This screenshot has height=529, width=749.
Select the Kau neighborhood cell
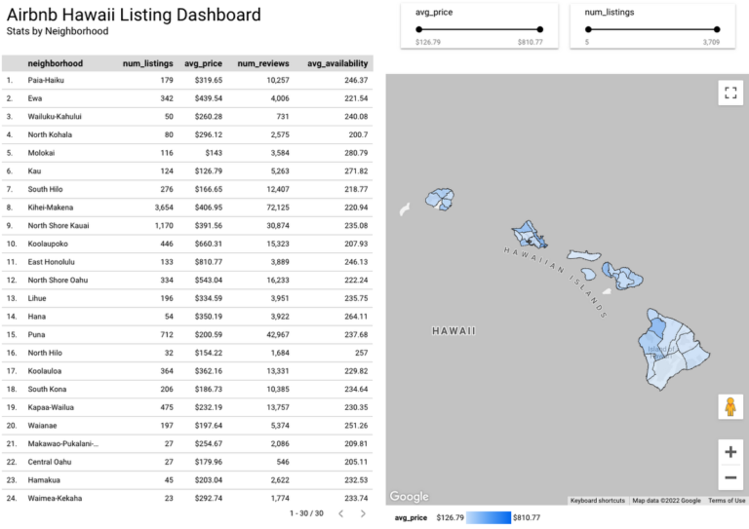tap(34, 170)
